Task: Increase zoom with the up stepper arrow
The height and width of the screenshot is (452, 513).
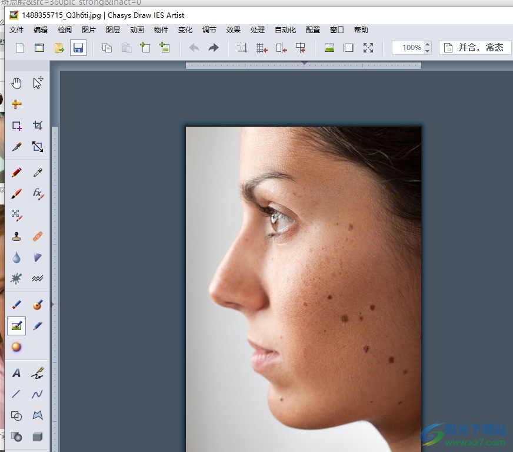Action: coord(428,45)
